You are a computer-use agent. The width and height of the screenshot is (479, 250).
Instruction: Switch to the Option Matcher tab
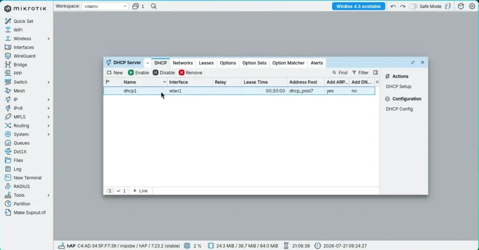point(288,63)
